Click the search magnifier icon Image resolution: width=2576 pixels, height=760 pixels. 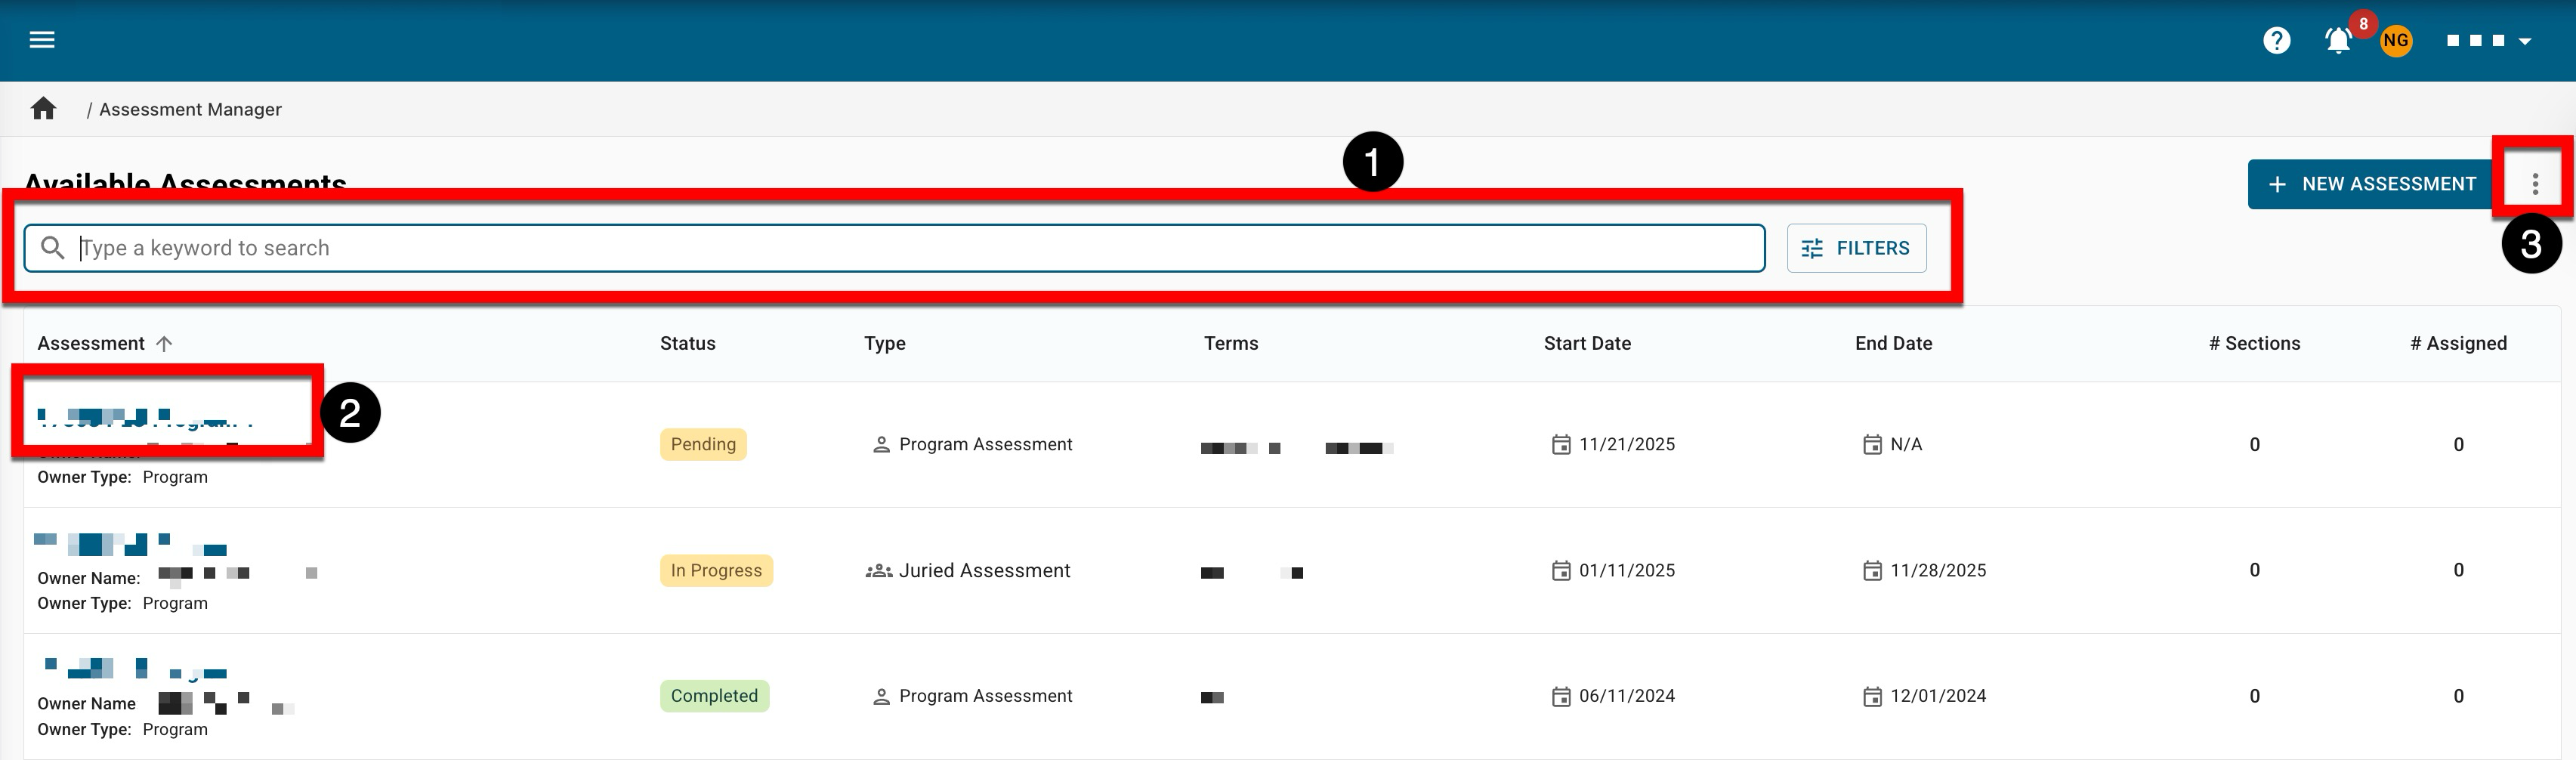click(x=53, y=248)
